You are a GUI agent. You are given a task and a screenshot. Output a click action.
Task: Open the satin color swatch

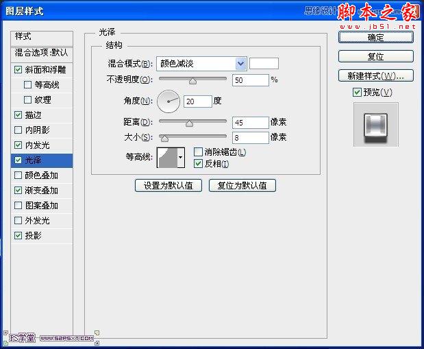point(264,64)
